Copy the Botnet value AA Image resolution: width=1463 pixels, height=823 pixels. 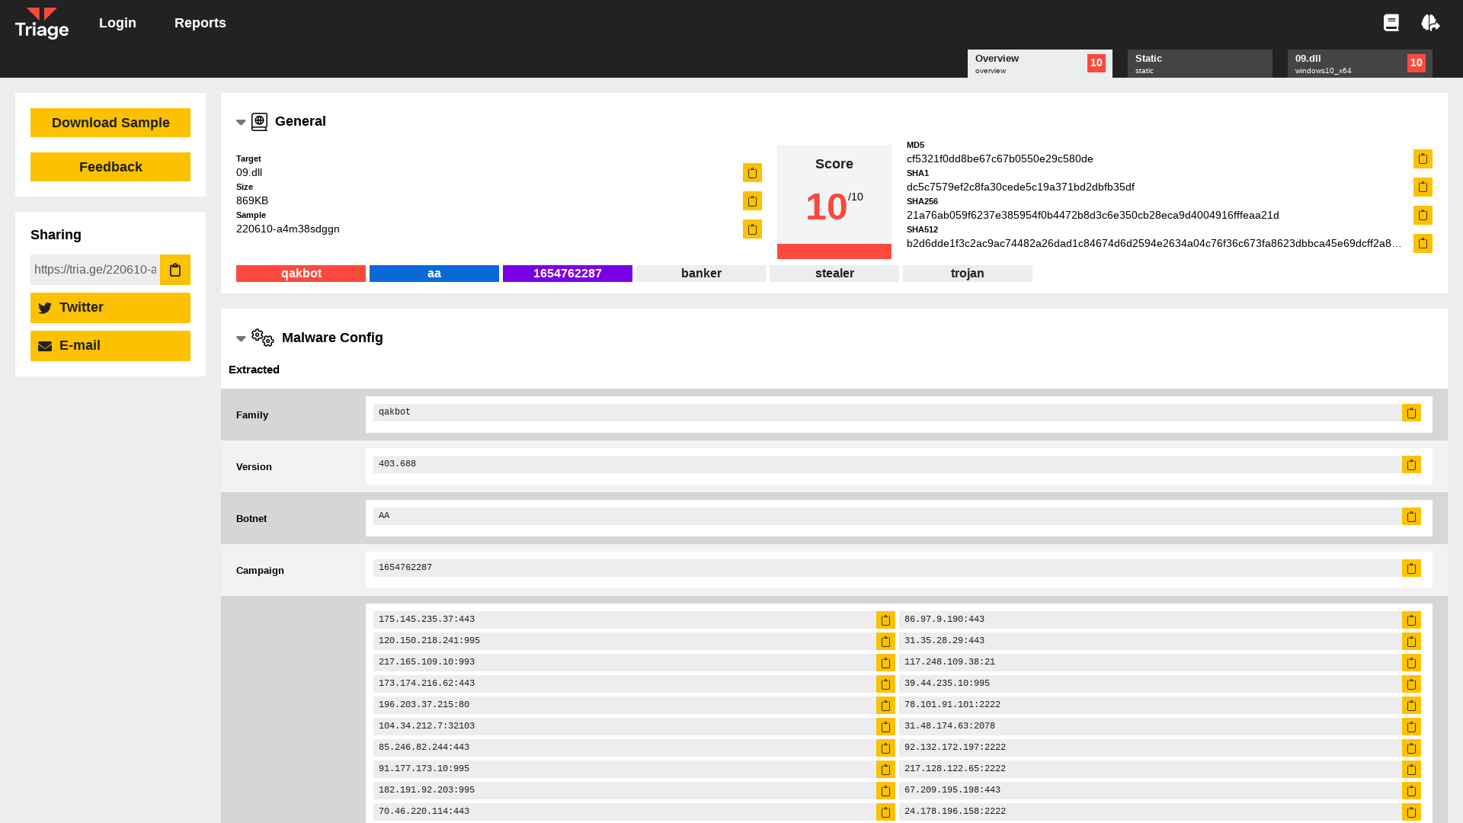1411,516
